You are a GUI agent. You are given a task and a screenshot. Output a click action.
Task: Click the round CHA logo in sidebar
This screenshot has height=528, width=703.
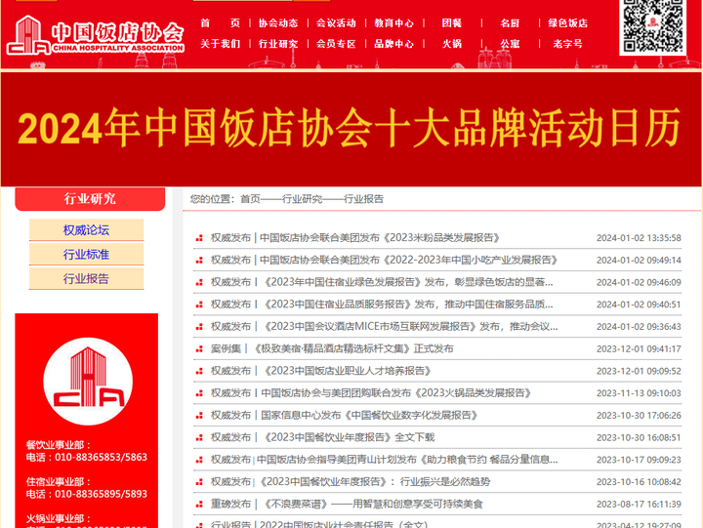pyautogui.click(x=88, y=381)
